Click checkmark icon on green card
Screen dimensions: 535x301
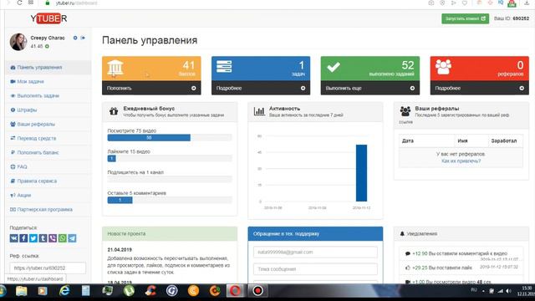point(334,67)
